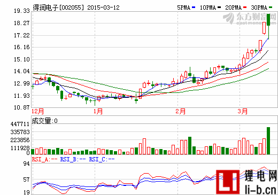
Task: Click the RSI 19 axis label
Action: click(x=26, y=192)
